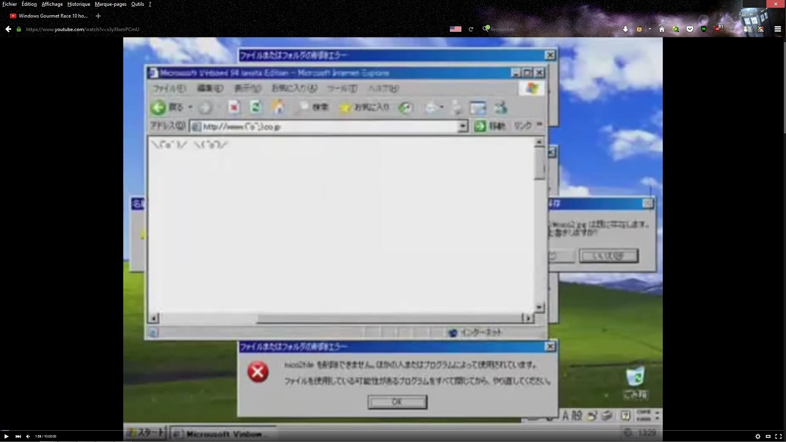Reload the page with the refresh icon
The image size is (786, 442).
point(471,29)
